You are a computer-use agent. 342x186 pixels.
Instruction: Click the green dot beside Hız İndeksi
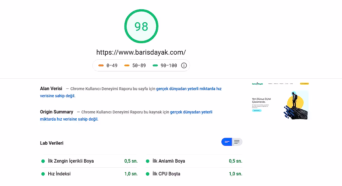coord(43,174)
